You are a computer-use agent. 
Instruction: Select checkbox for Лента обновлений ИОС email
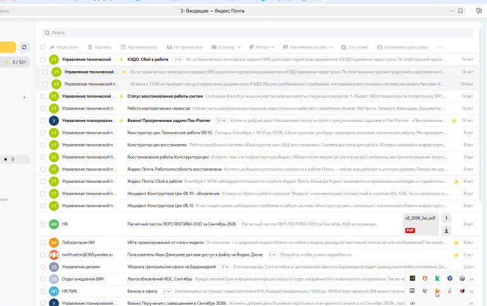(x=42, y=279)
